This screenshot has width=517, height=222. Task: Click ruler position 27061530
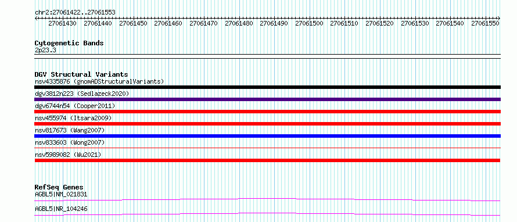[415, 23]
